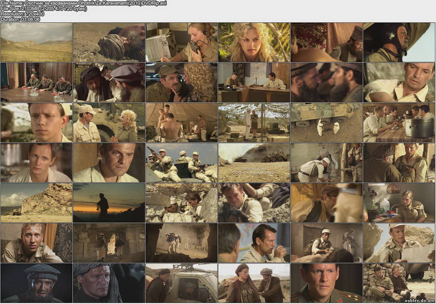This screenshot has height=304, width=436.
Task: Open thumbnail of two turbaned men talking in desert
Action: [254, 283]
